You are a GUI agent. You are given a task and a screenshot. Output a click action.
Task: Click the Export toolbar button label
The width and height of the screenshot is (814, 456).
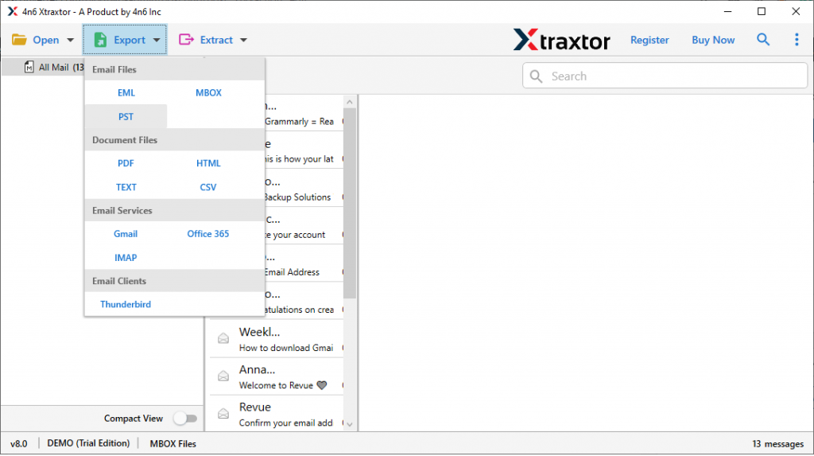click(x=130, y=40)
